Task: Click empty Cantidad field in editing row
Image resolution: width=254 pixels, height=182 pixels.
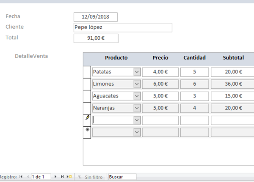Action: [195, 120]
